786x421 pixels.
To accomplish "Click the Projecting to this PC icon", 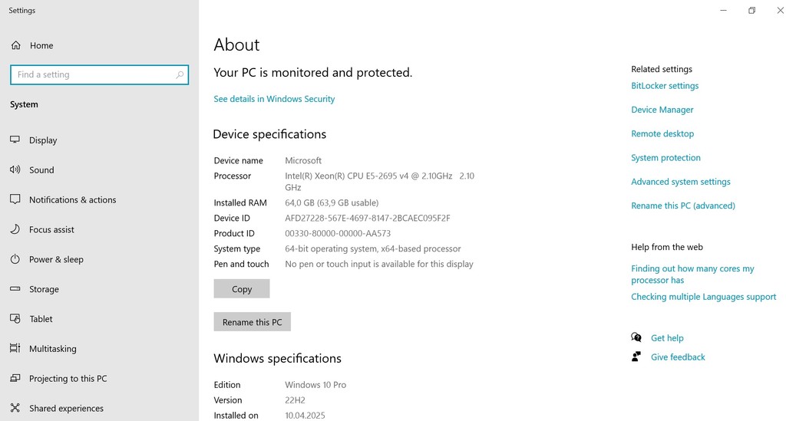I will point(15,378).
